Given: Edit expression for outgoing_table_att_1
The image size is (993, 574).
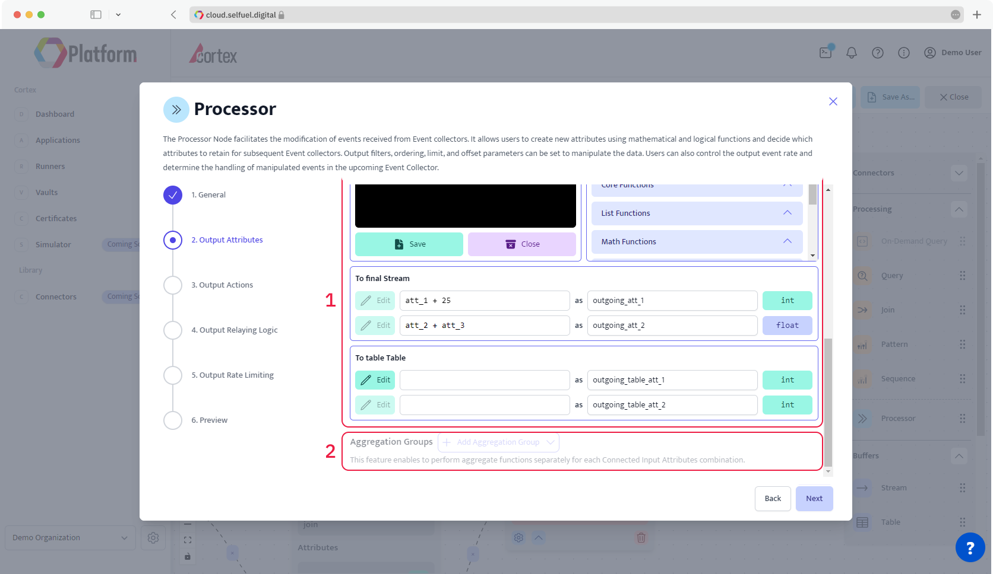Looking at the screenshot, I should coord(375,380).
